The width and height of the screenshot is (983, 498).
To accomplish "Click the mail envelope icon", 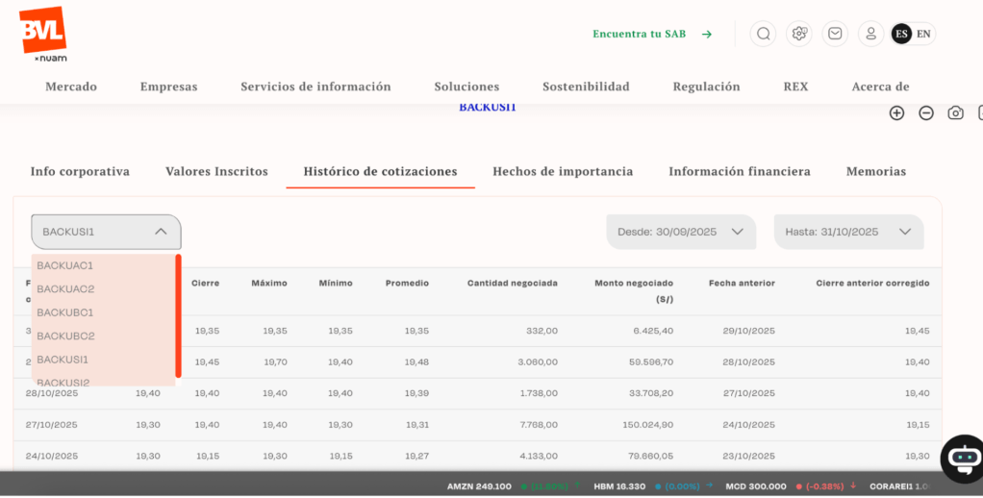I will [x=835, y=34].
